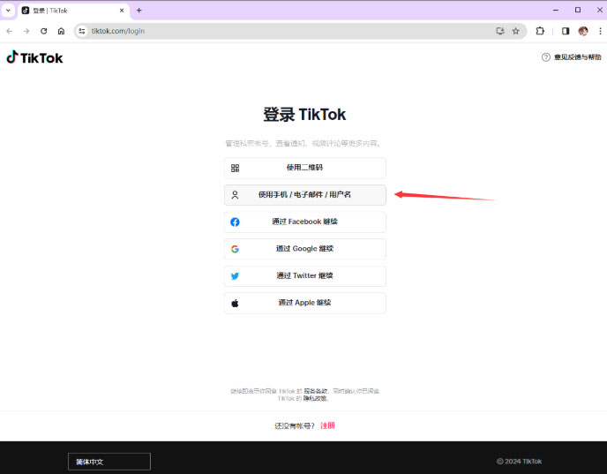Image resolution: width=607 pixels, height=474 pixels.
Task: Open a new tab with the plus icon
Action: point(139,11)
